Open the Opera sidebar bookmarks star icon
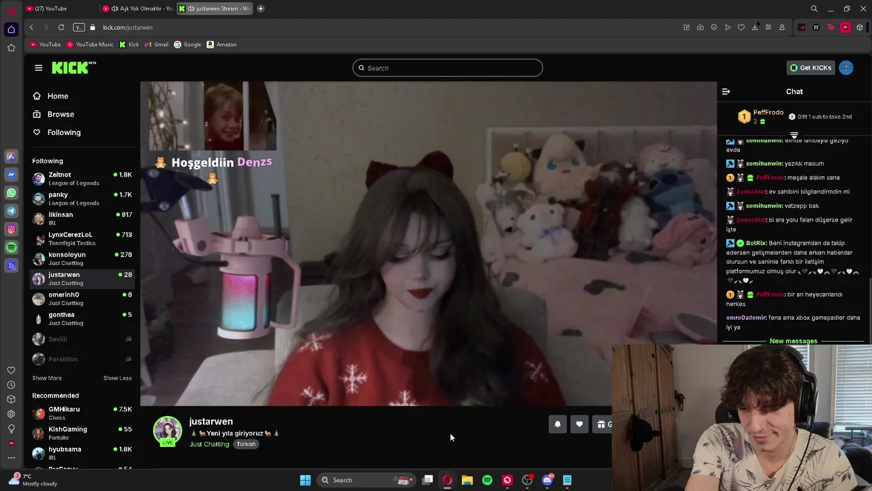 [x=11, y=47]
